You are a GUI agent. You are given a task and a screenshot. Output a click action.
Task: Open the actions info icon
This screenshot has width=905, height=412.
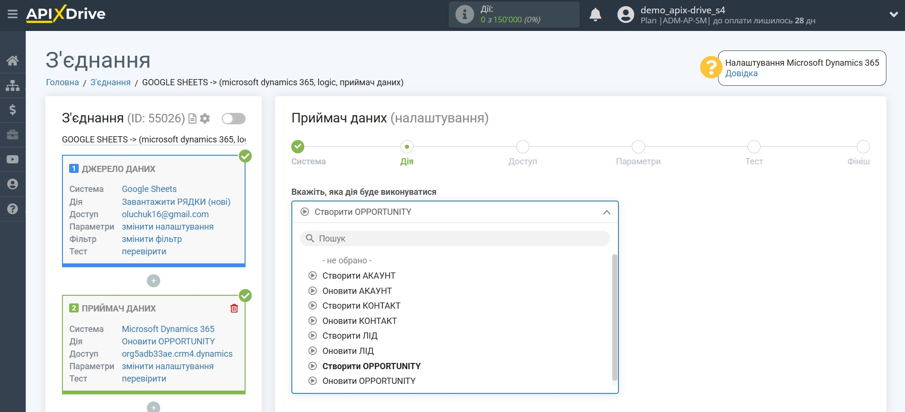[464, 14]
